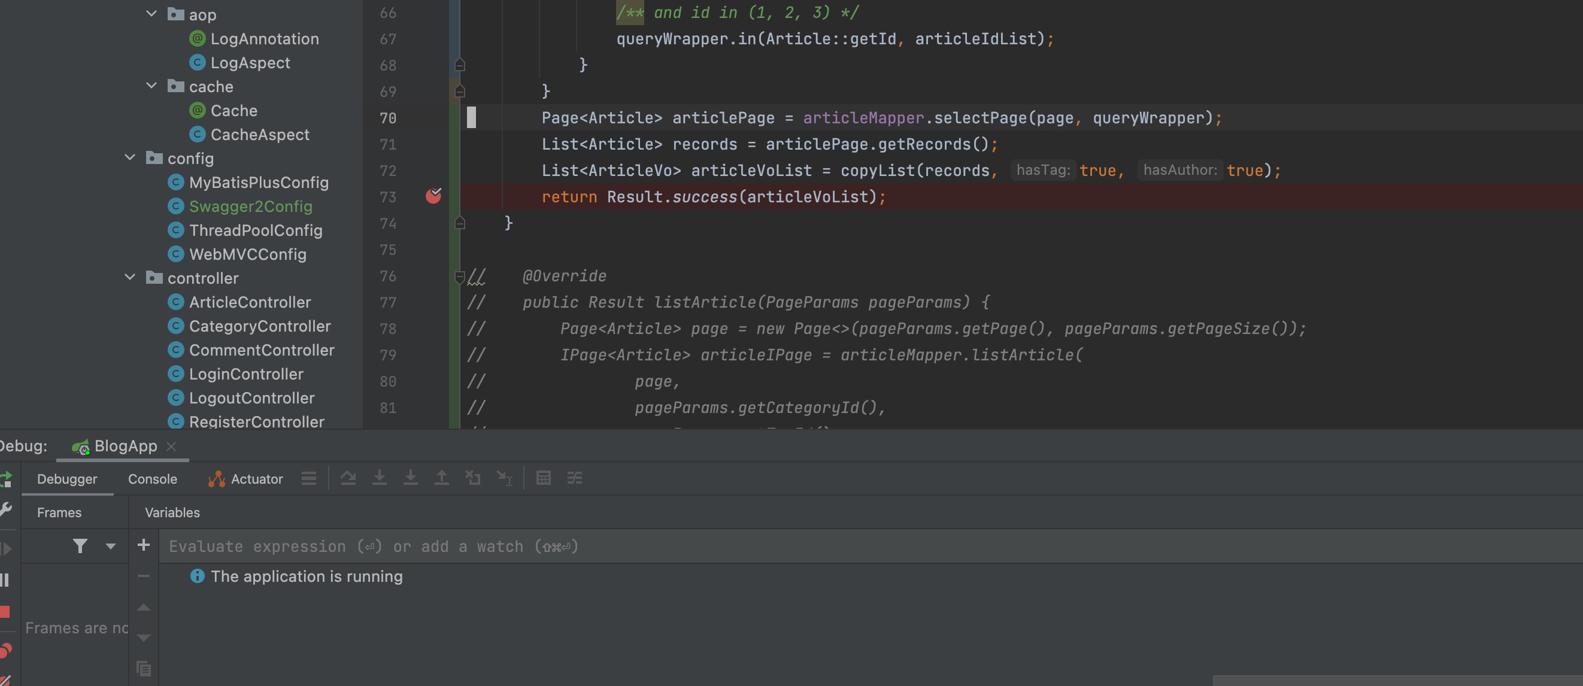Viewport: 1583px width, 686px height.
Task: Toggle code fold marker at line 76
Action: [x=459, y=277]
